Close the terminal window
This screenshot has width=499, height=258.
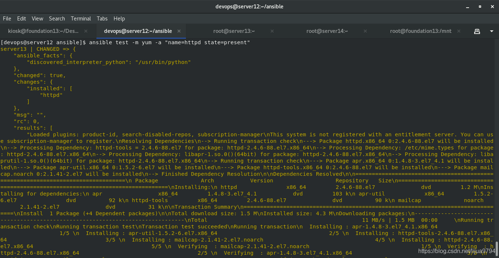click(492, 7)
